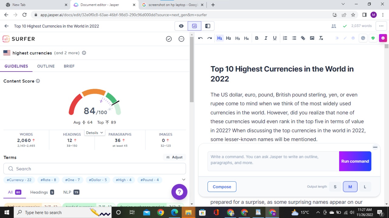The width and height of the screenshot is (389, 218).
Task: Minimize the Jasper command panel
Action: coord(375,147)
